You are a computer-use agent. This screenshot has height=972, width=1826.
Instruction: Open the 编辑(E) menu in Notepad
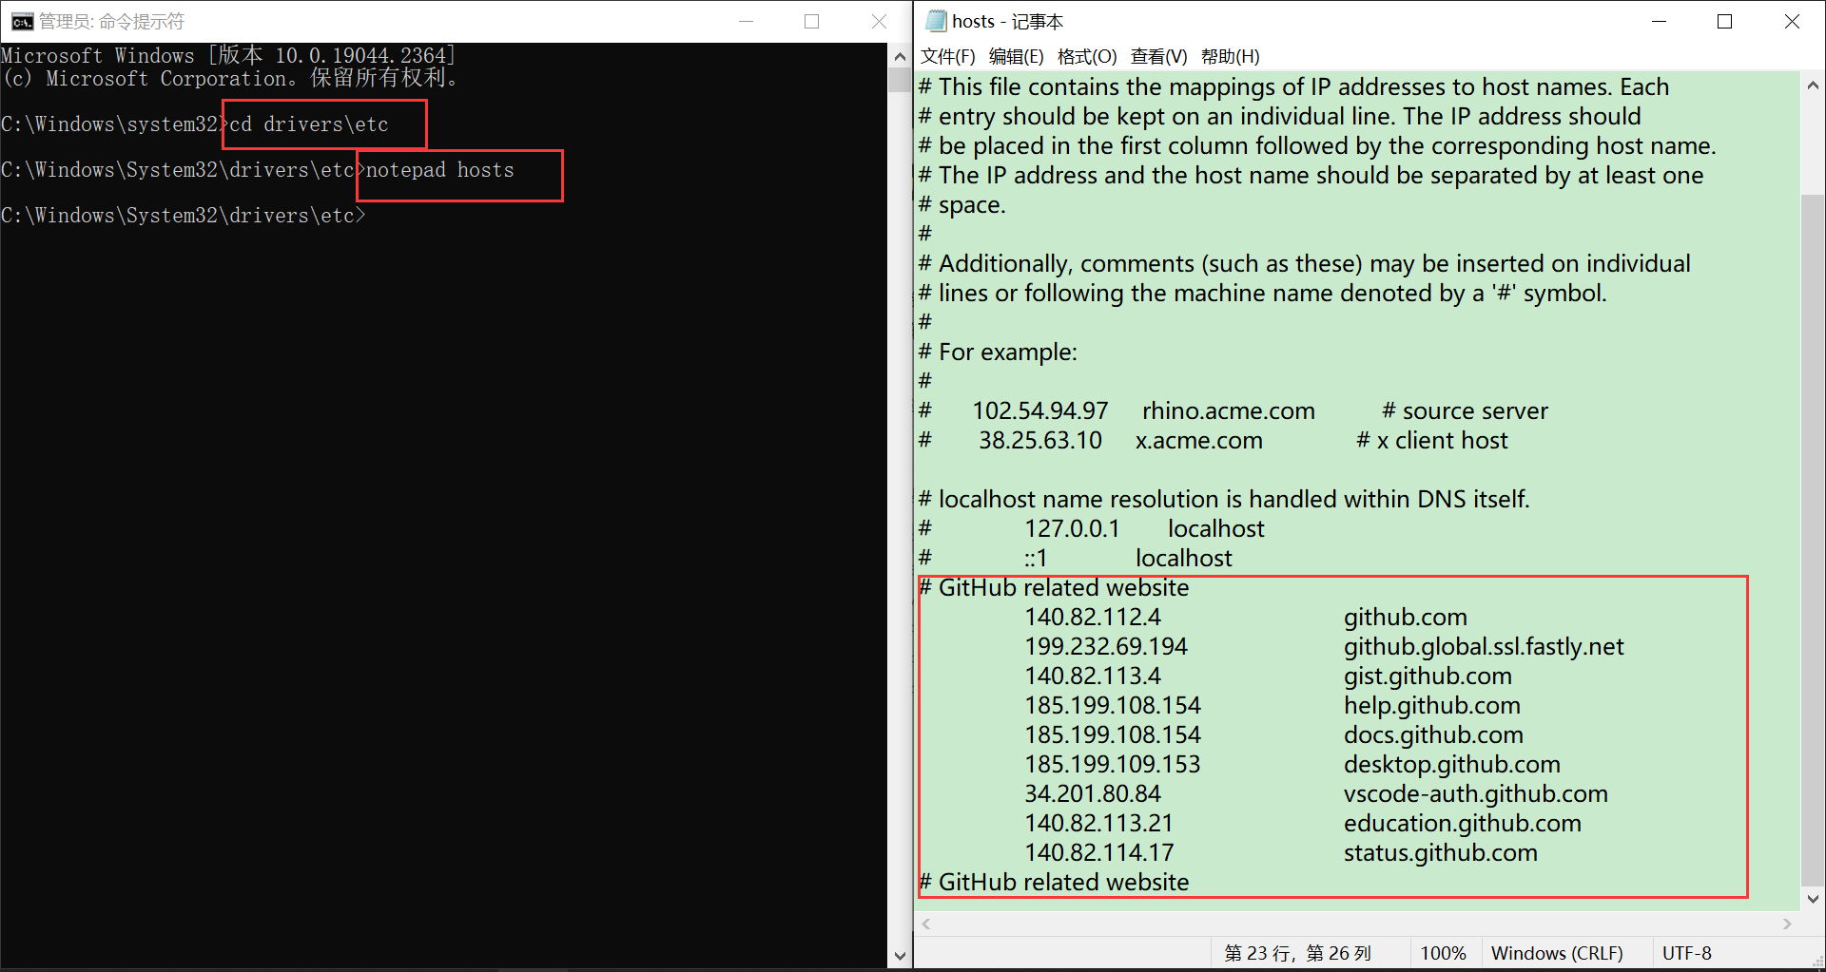pos(1016,56)
